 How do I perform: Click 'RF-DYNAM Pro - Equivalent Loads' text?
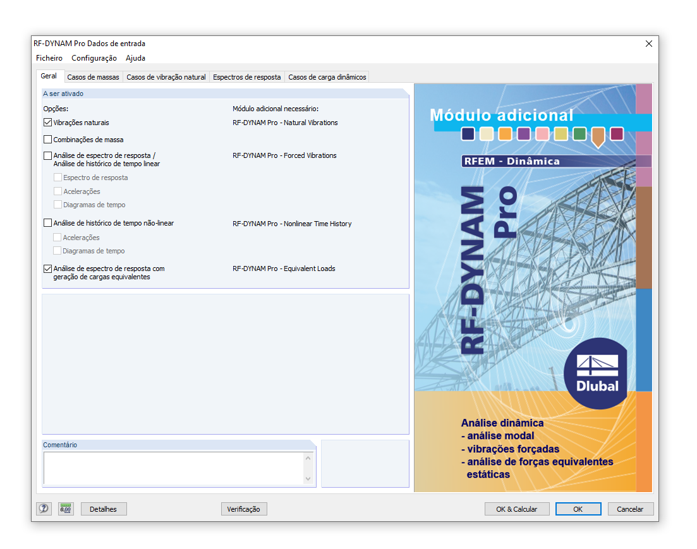[x=284, y=268]
